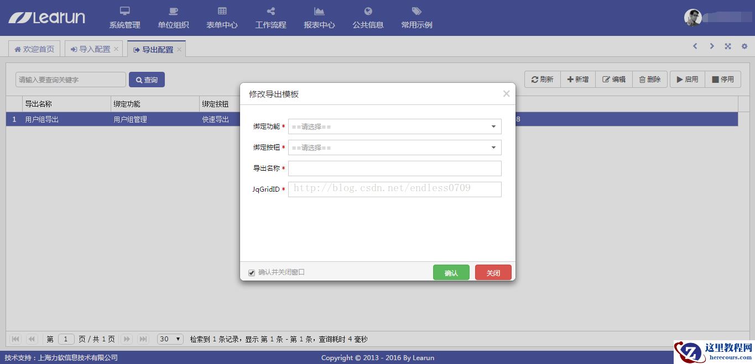Click the 停用 disable button
The image size is (755, 364).
723,80
